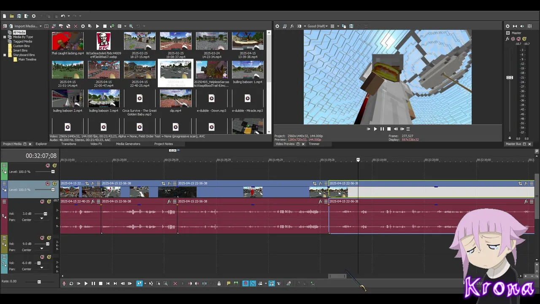
Task: Open a project with the folder icon
Action: (x=12, y=16)
